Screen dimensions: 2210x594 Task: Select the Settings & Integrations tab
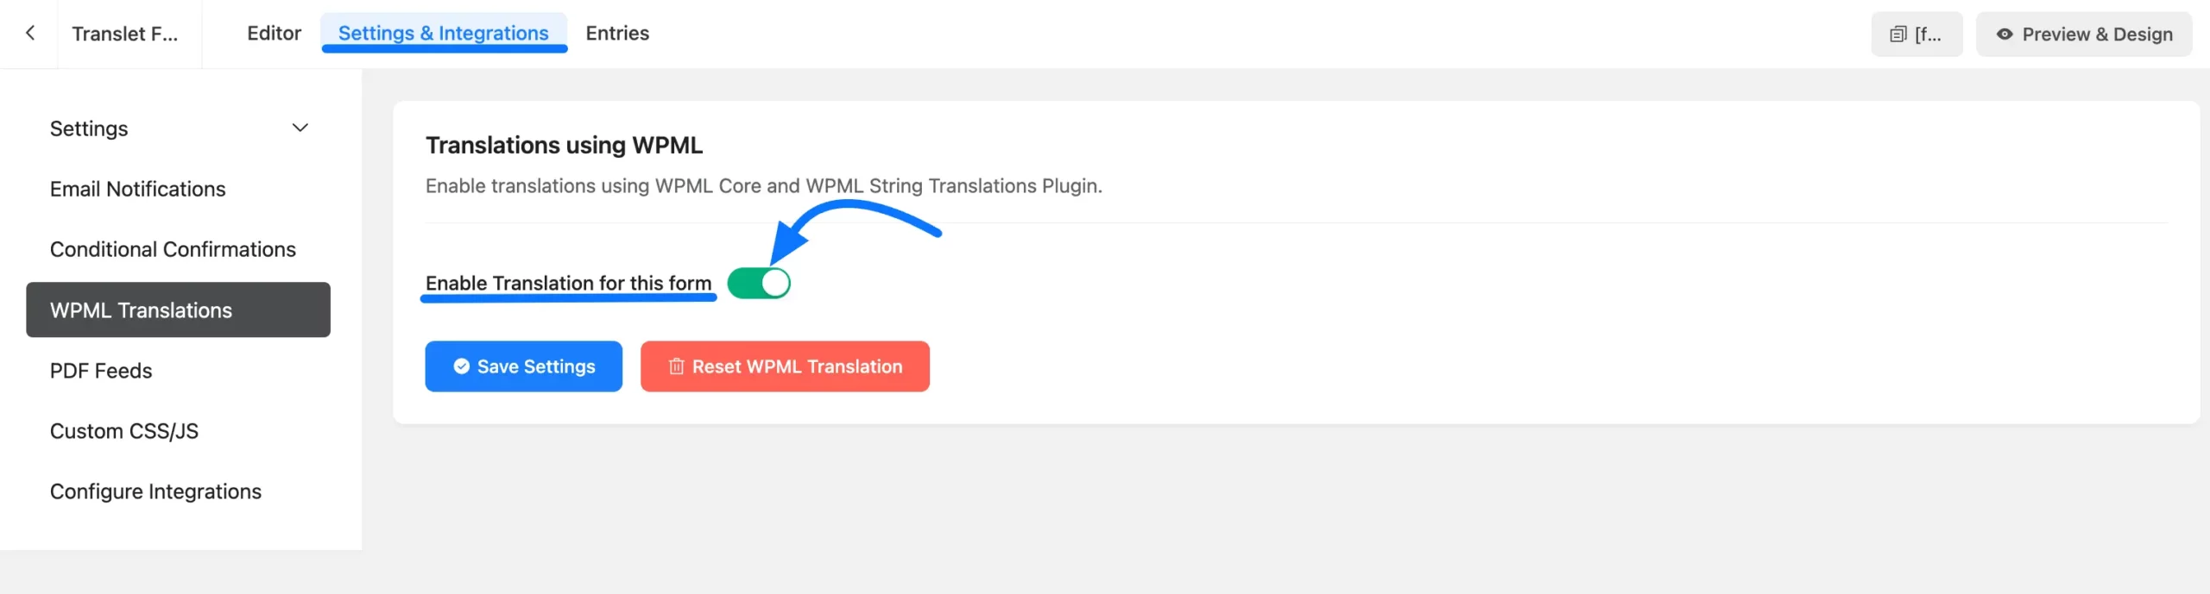click(x=443, y=33)
